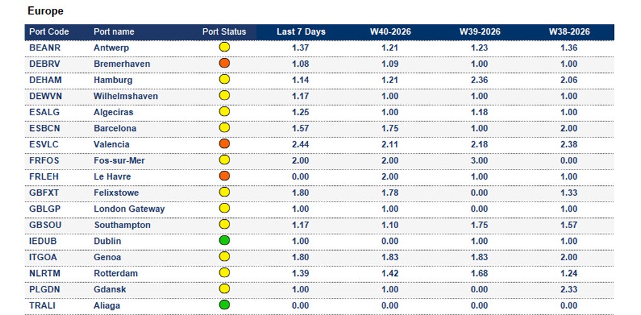
Task: Click the orange status indicator for Bremerhaven
Action: click(x=224, y=63)
